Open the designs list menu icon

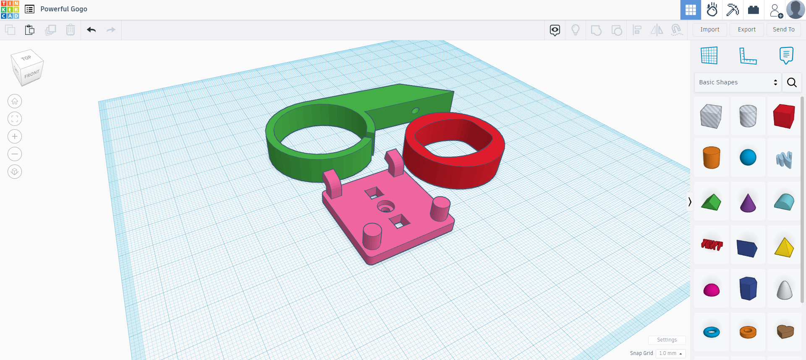(29, 9)
